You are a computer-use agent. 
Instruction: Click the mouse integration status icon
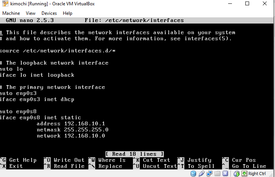click(237, 174)
